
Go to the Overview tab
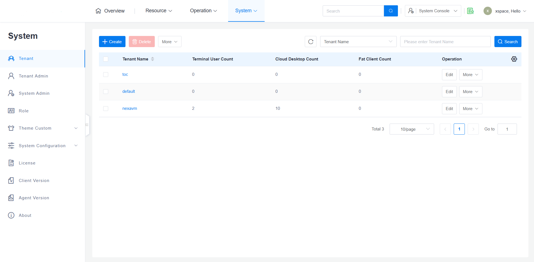point(110,11)
